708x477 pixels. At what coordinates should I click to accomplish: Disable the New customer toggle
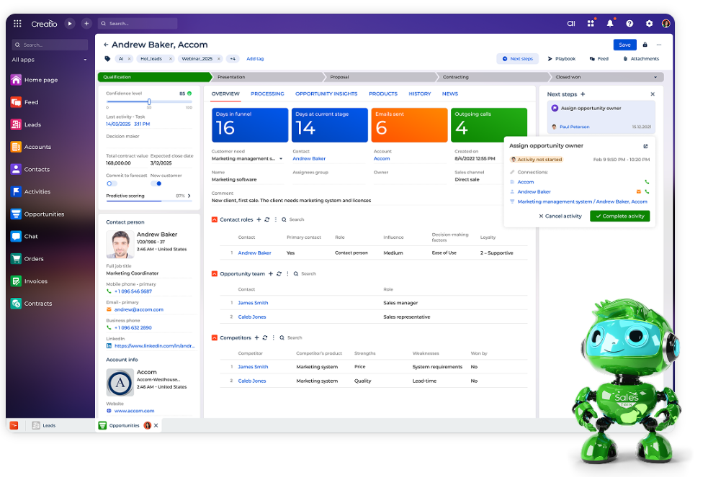156,183
